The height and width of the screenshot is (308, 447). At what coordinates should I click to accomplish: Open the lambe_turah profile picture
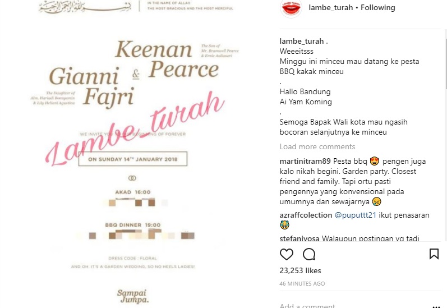coord(291,8)
